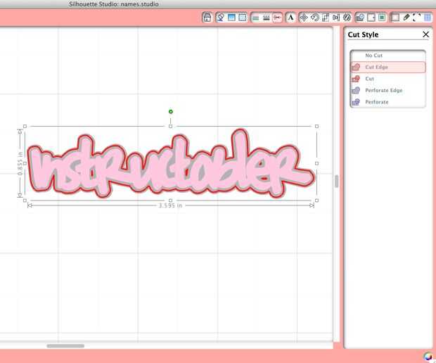Click the top-right selection handle of the design
This screenshot has width=436, height=363.
tap(316, 127)
